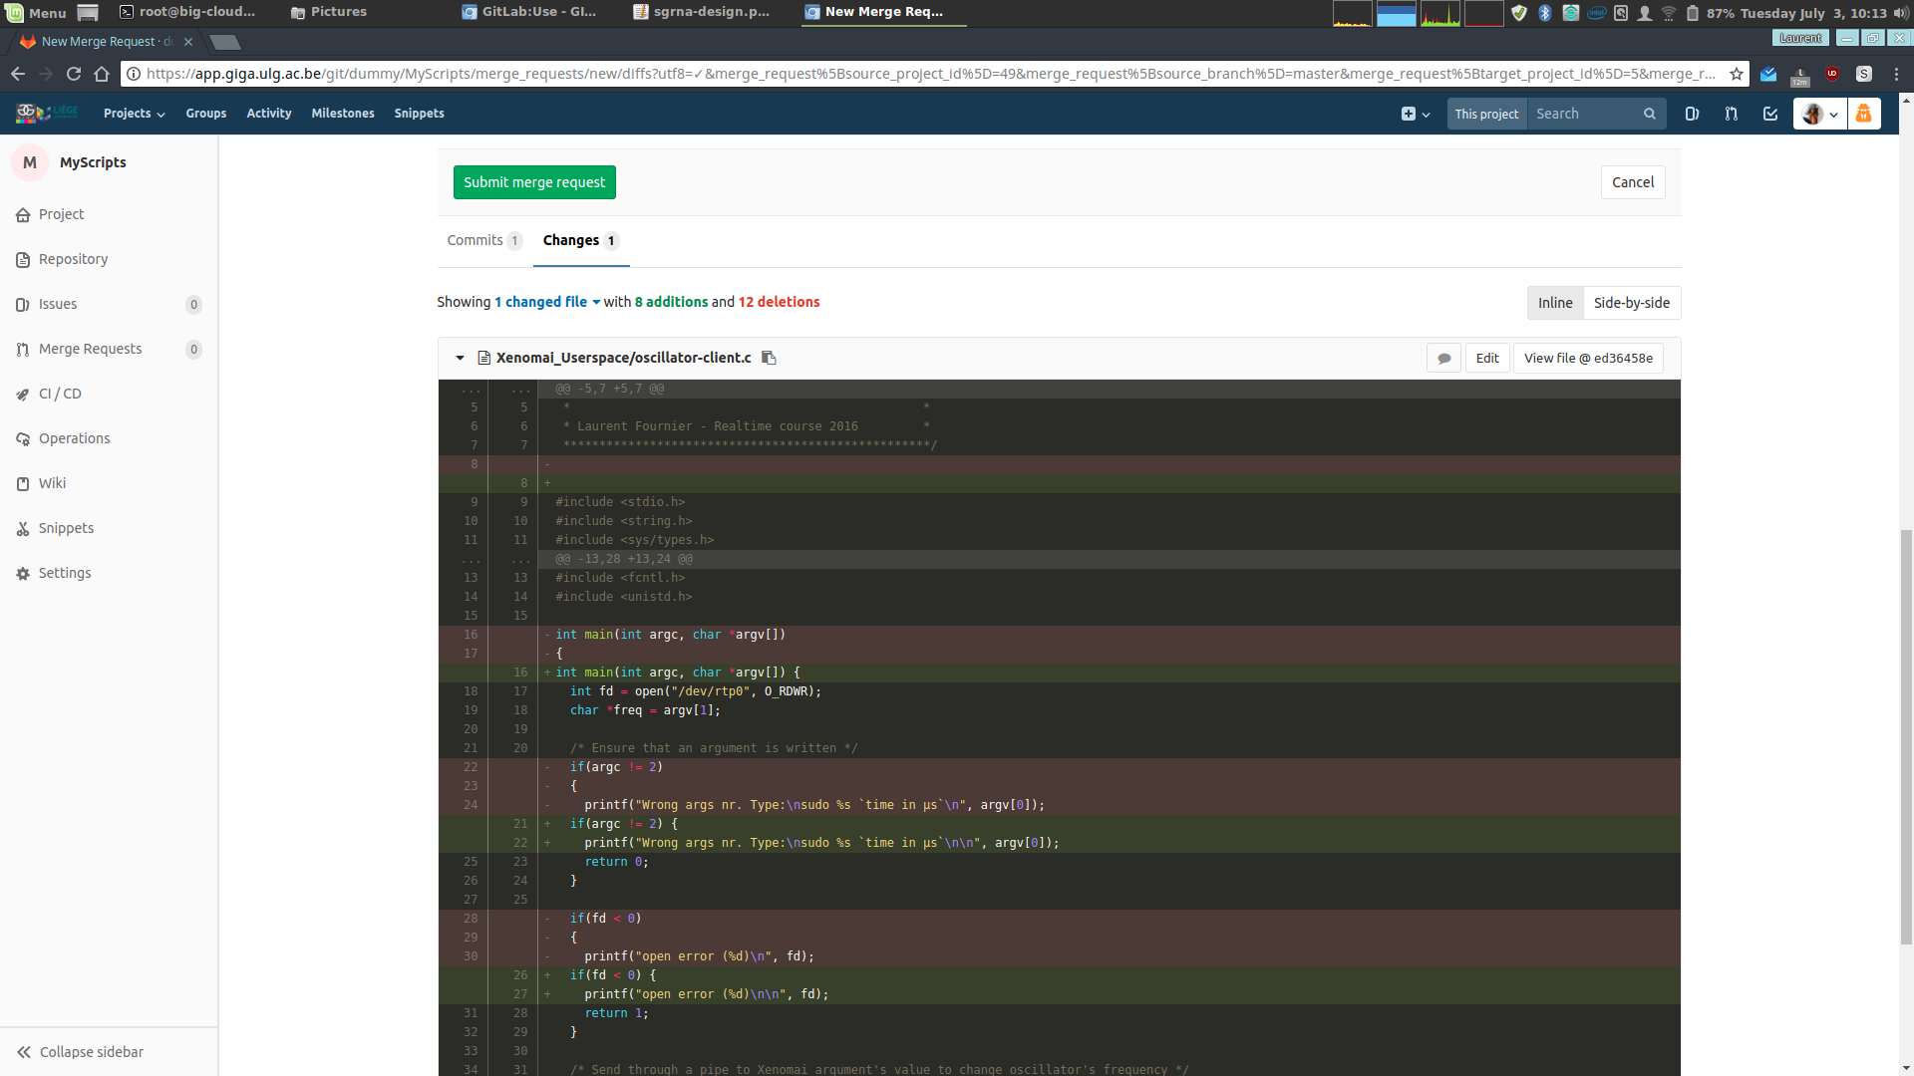
Task: Select Inline diff view
Action: click(x=1555, y=303)
